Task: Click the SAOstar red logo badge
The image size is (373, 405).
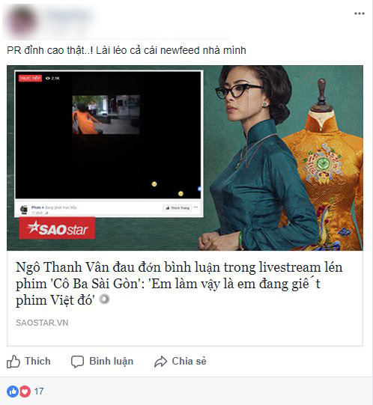Action: pos(57,228)
